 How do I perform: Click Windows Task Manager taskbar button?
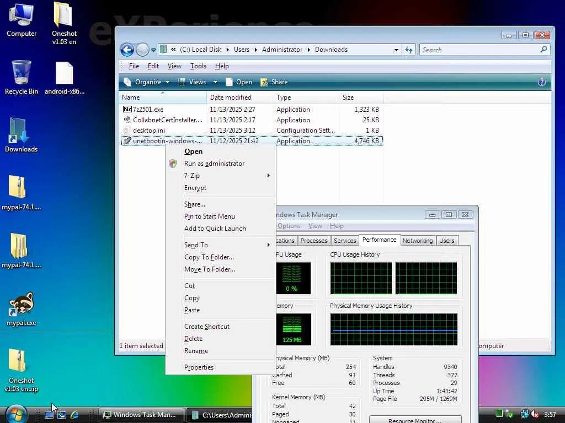(x=141, y=415)
